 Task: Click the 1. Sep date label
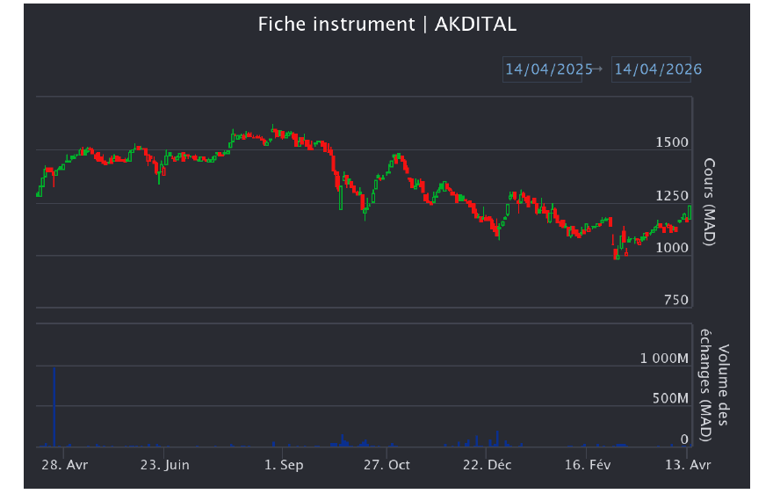[x=284, y=465]
